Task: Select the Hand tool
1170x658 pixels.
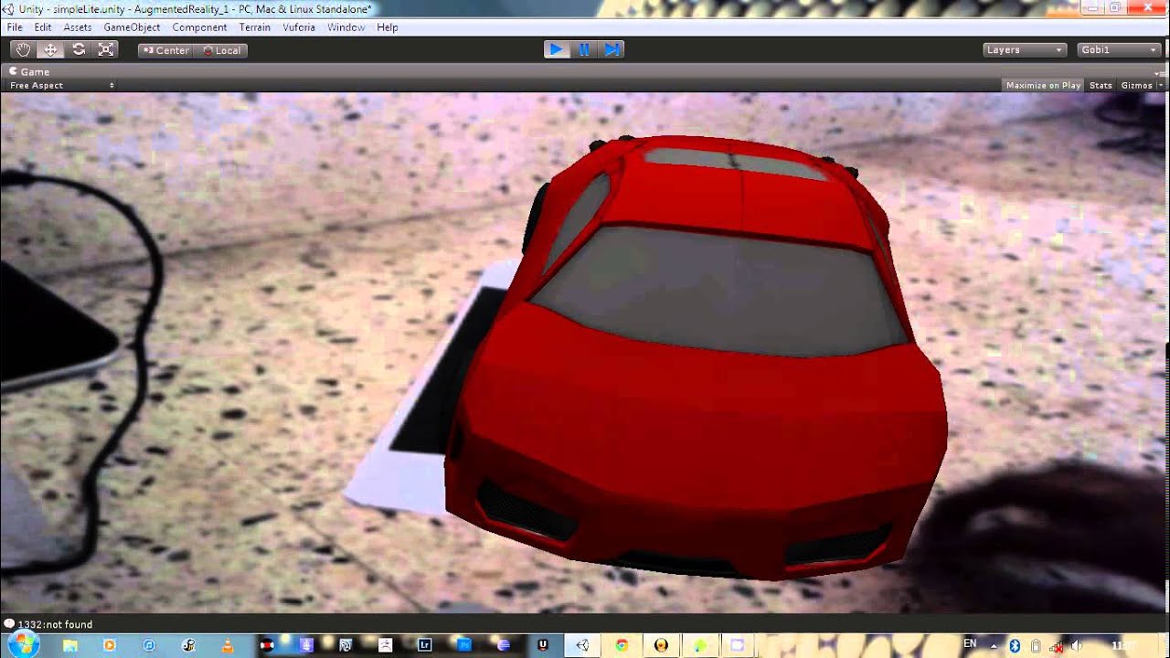Action: pyautogui.click(x=23, y=50)
